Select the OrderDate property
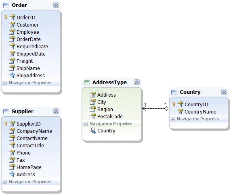 click(x=29, y=39)
